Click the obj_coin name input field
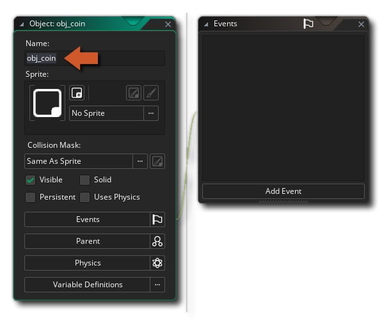This screenshot has height=325, width=382. (x=95, y=58)
